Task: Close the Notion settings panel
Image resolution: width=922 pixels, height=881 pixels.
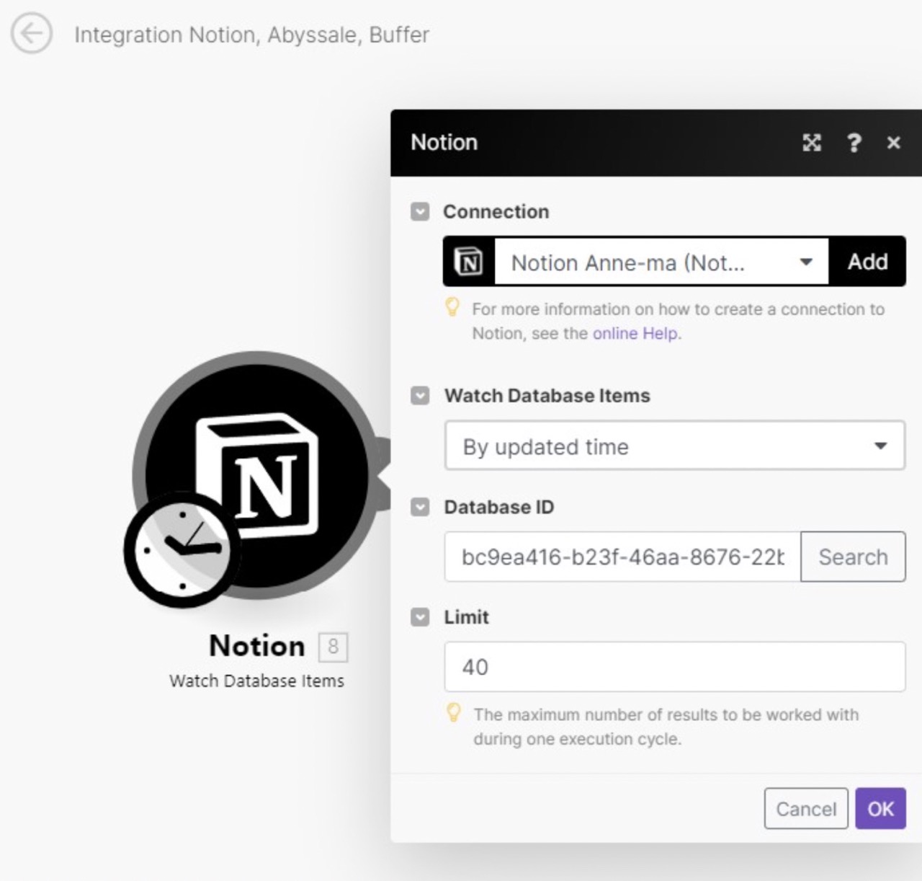Action: tap(894, 143)
